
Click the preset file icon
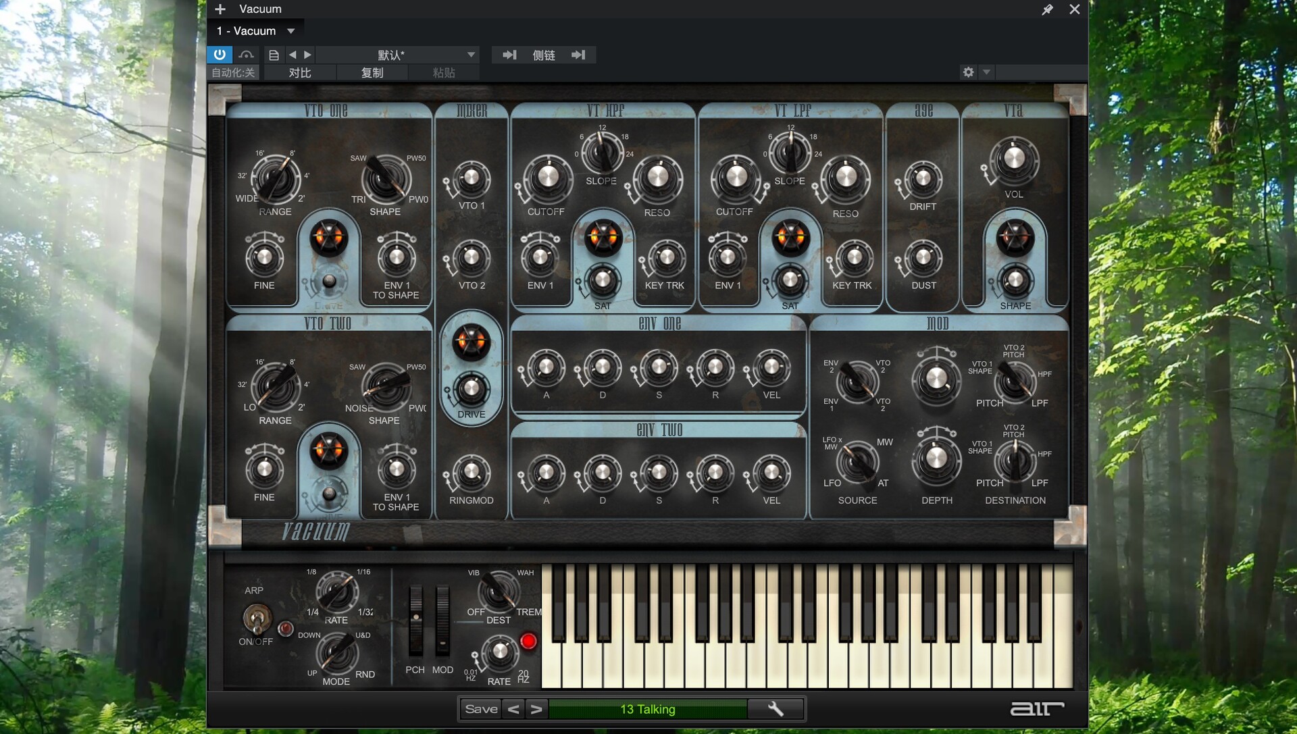click(x=274, y=55)
